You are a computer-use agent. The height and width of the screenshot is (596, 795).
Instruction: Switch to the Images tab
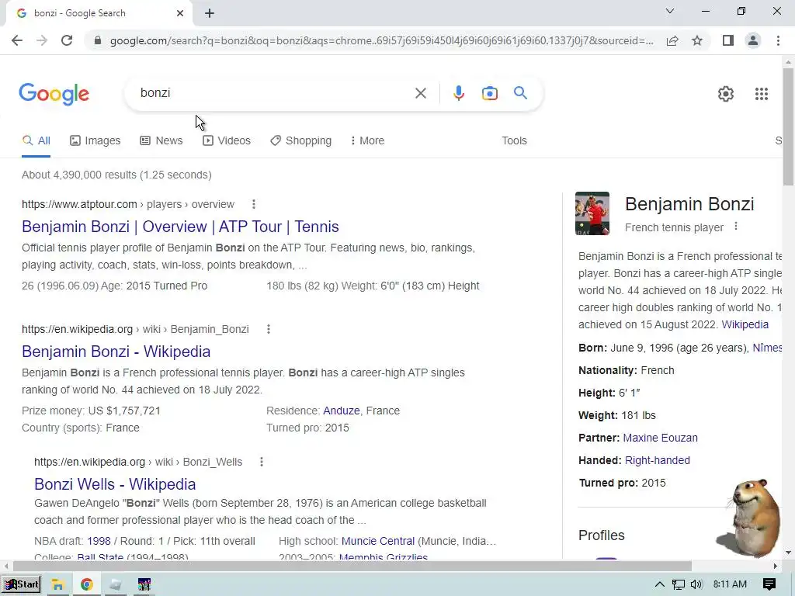click(95, 141)
